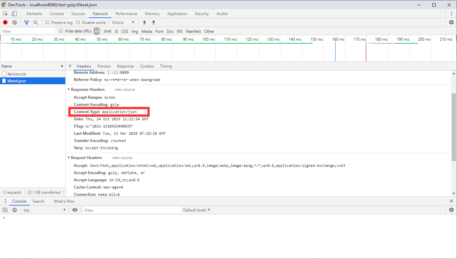Toggle the device toolbar icon
The image size is (457, 259).
coord(14,13)
